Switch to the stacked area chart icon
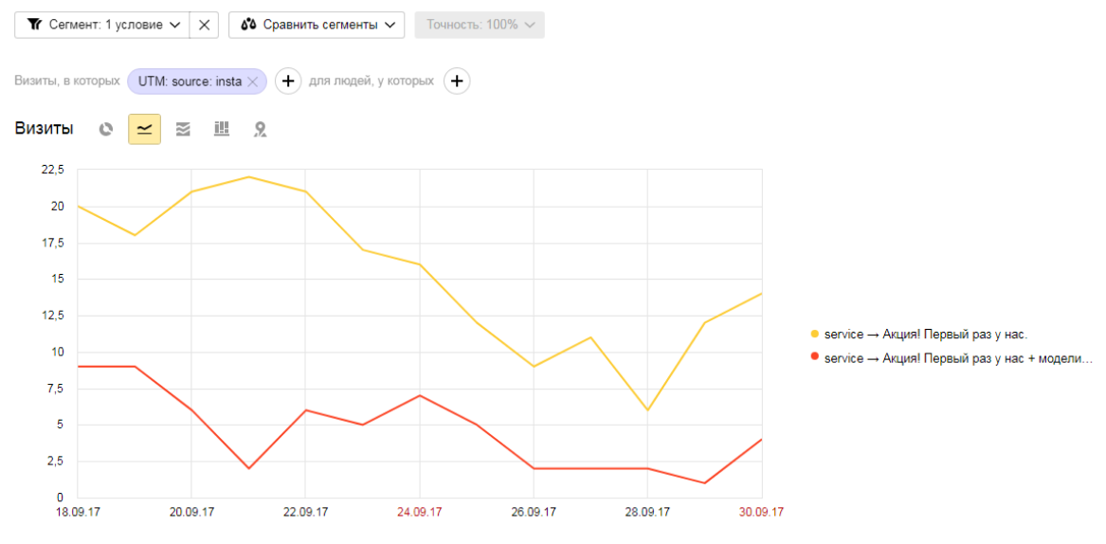The height and width of the screenshot is (544, 1106). click(x=183, y=129)
